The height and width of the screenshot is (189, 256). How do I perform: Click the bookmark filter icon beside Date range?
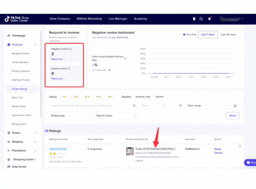coord(235,106)
